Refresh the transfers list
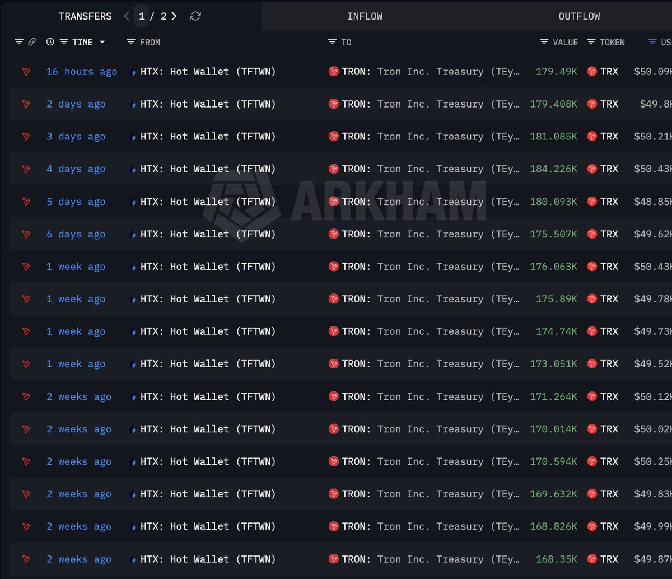672x579 pixels. pyautogui.click(x=195, y=16)
